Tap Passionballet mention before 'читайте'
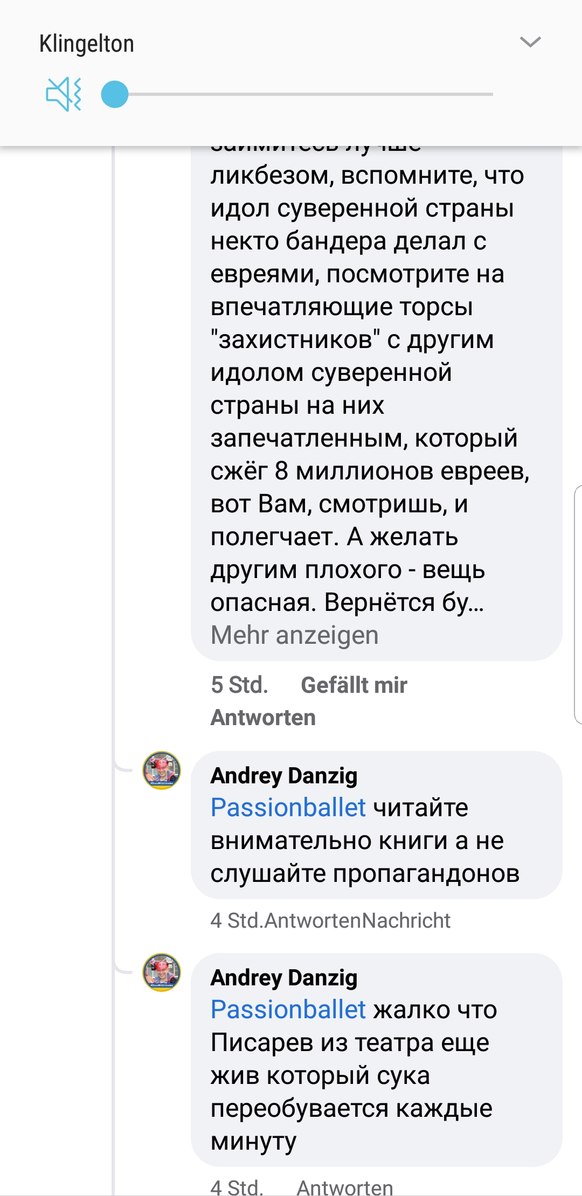Screen dimensions: 582x1196 coord(288,808)
